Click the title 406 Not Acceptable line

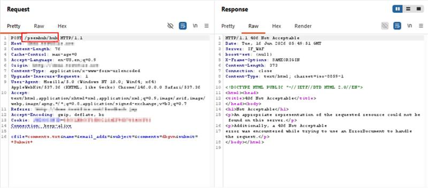[x=271, y=99]
